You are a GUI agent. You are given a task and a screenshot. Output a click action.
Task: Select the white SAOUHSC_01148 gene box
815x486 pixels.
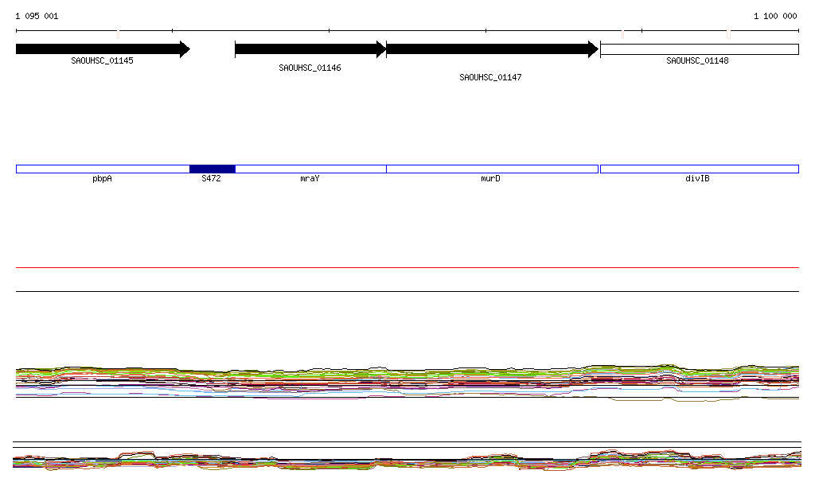pos(700,49)
